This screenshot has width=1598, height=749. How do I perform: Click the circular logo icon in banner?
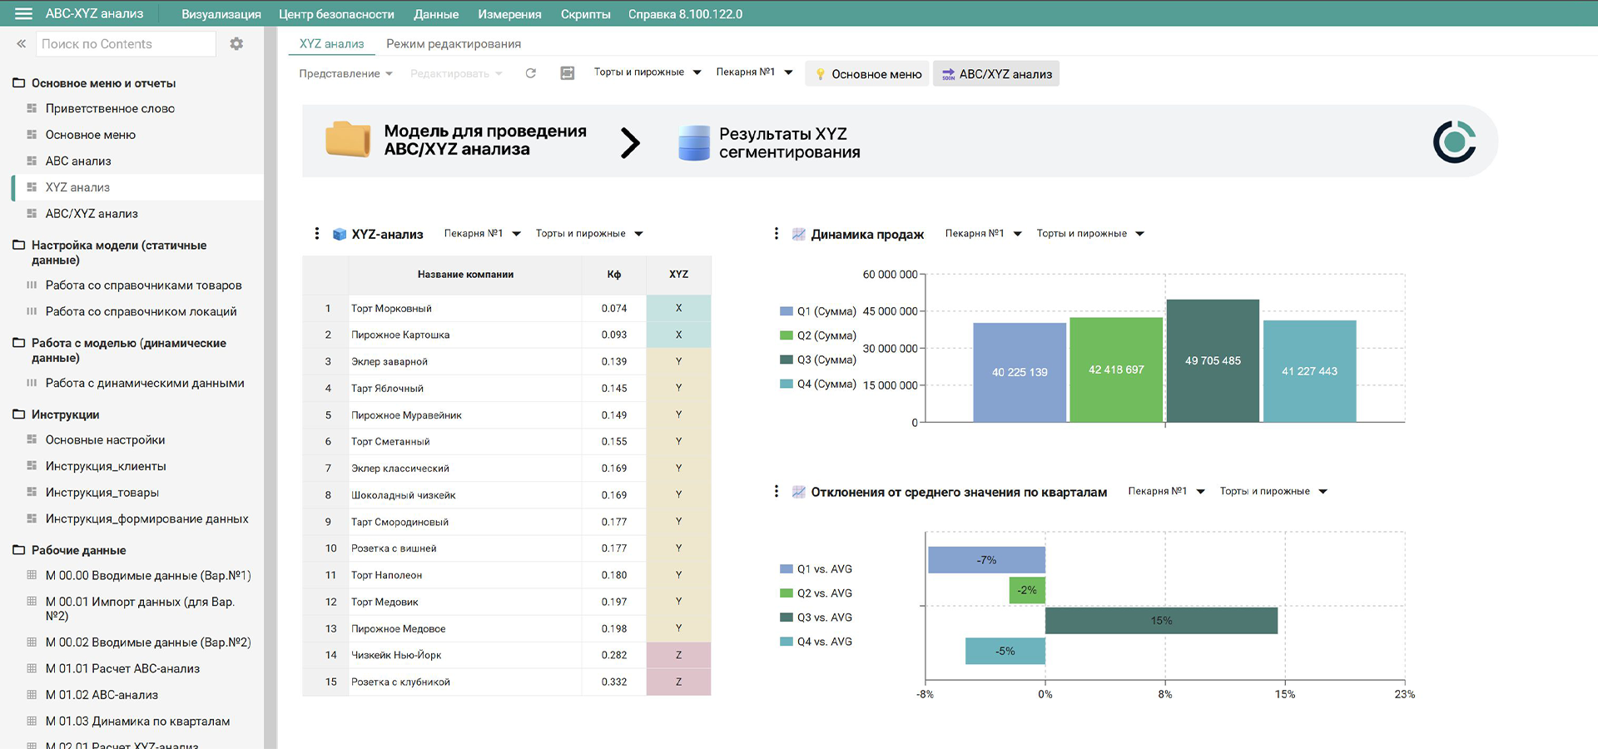point(1454,141)
